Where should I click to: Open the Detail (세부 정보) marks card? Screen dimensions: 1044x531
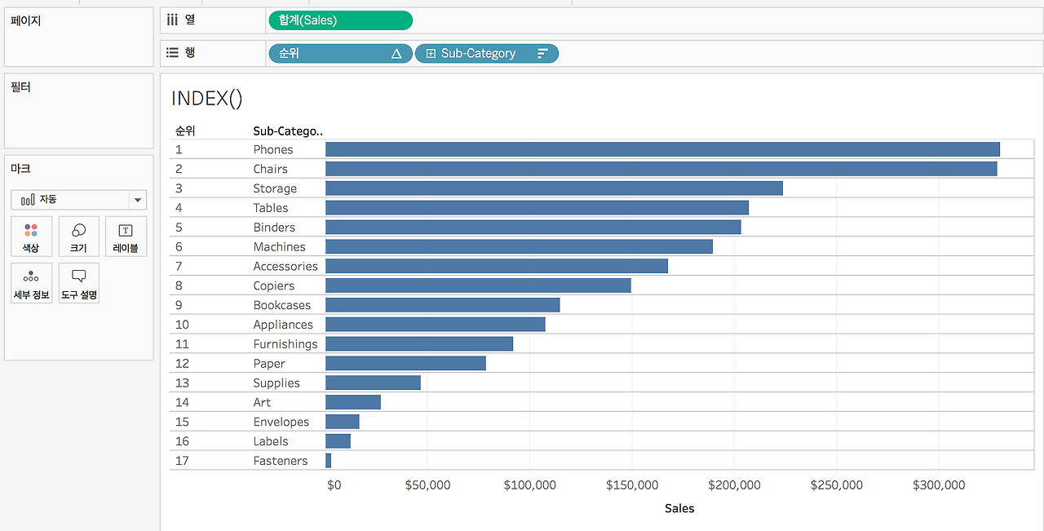(31, 283)
